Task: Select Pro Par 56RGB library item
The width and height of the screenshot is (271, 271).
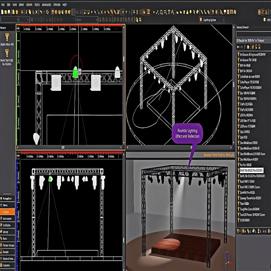Action: pos(245,165)
